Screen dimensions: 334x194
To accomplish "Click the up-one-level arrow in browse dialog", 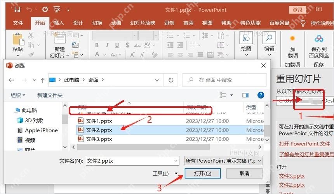I will point(43,80).
